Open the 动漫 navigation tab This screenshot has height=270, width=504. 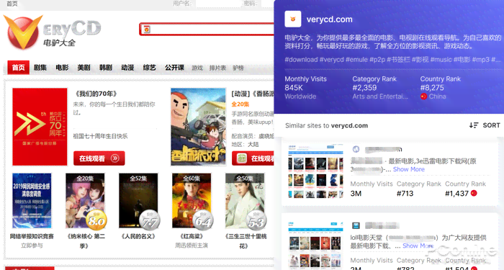(127, 68)
